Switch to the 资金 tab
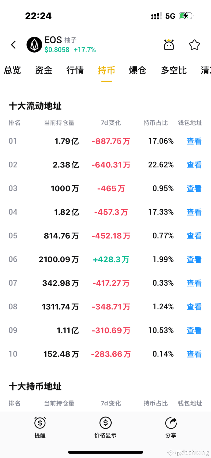 pos(44,70)
